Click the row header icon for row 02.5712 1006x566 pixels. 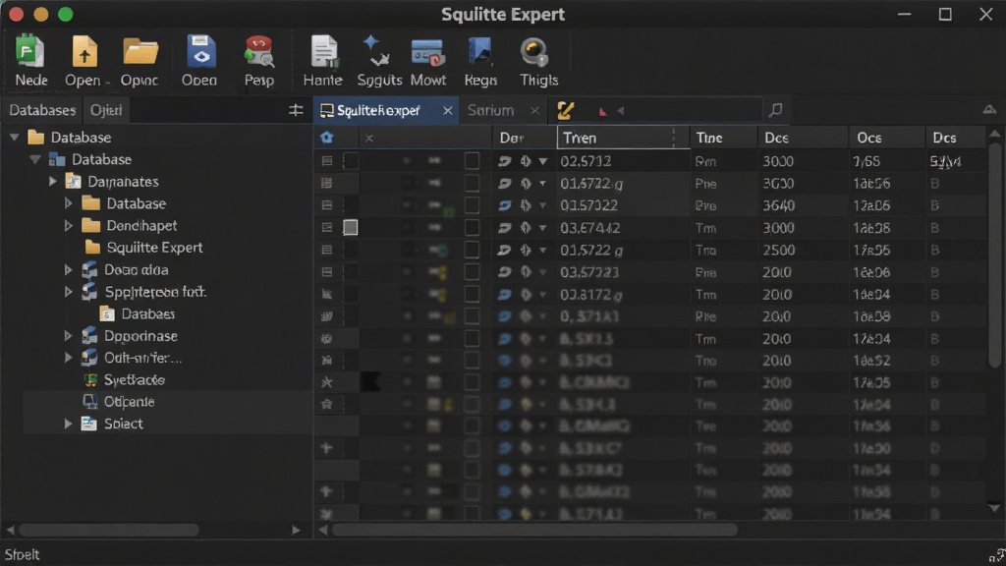326,161
